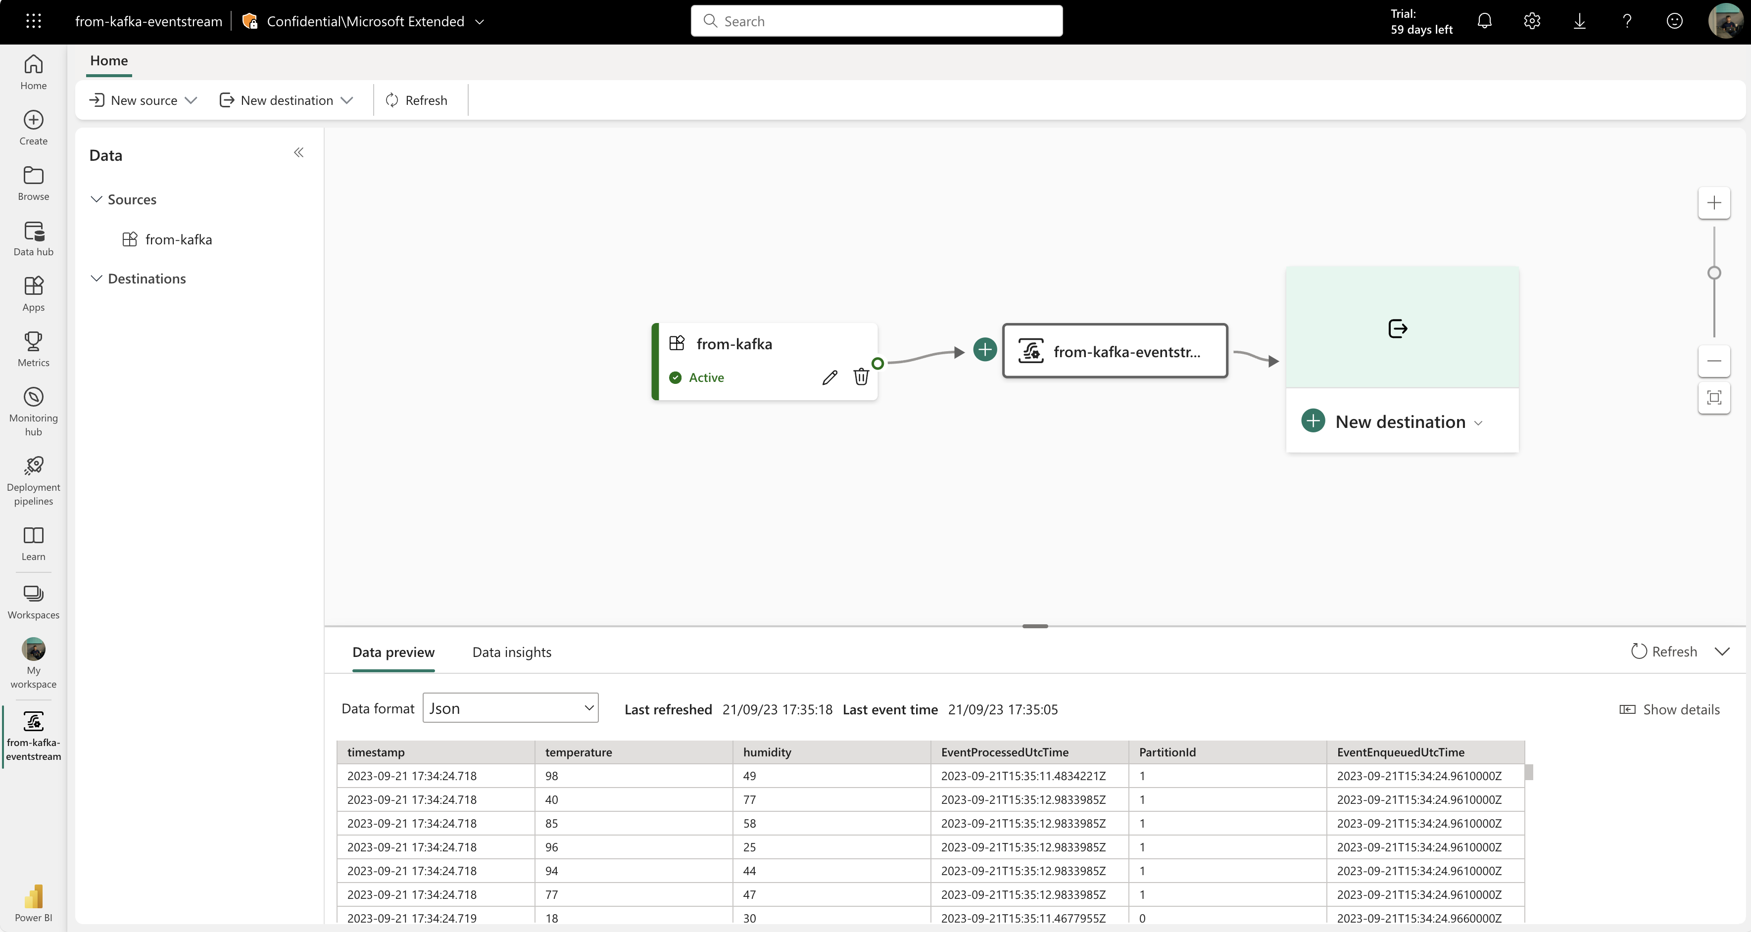
Task: Collapse the Sources section
Action: [x=96, y=199]
